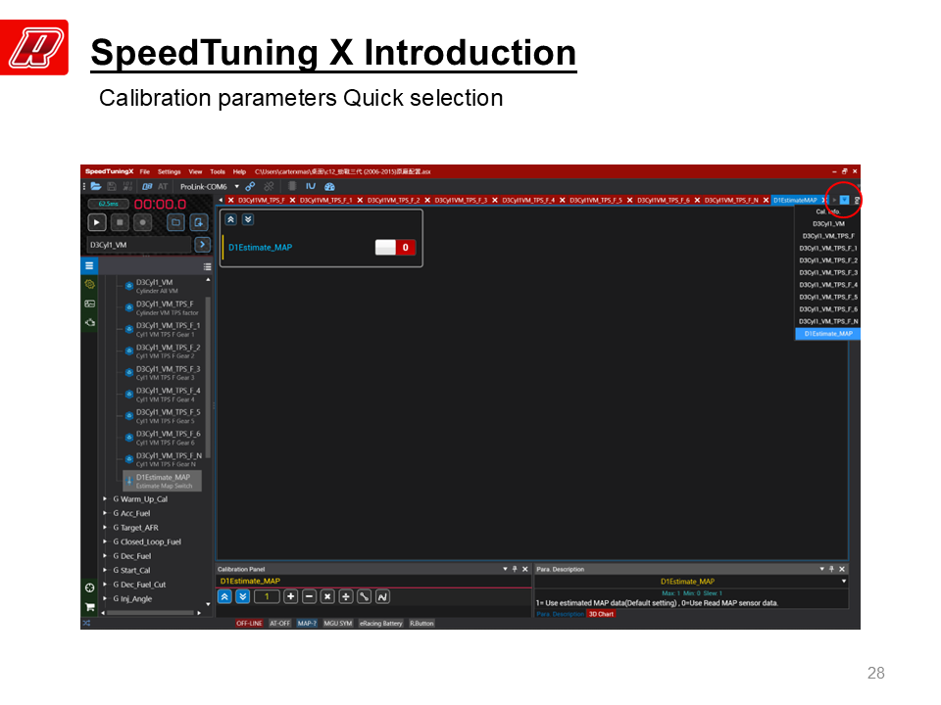Image resolution: width=941 pixels, height=705 pixels.
Task: Switch to the D3Cyl1VM_TPS_F_1 tab
Action: tap(325, 200)
